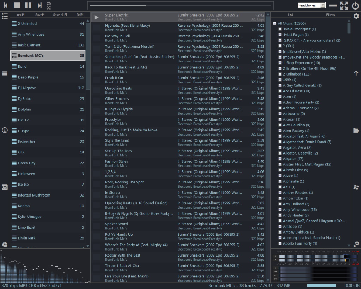Image resolution: width=361 pixels, height=289 pixels.
Task: Expand the Mala Rodriguez node
Action: coord(280,29)
